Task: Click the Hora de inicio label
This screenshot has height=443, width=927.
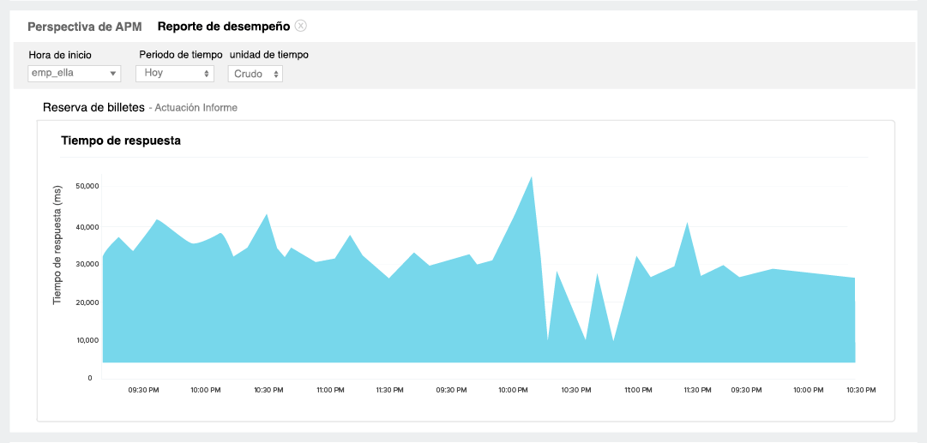Action: tap(60, 55)
